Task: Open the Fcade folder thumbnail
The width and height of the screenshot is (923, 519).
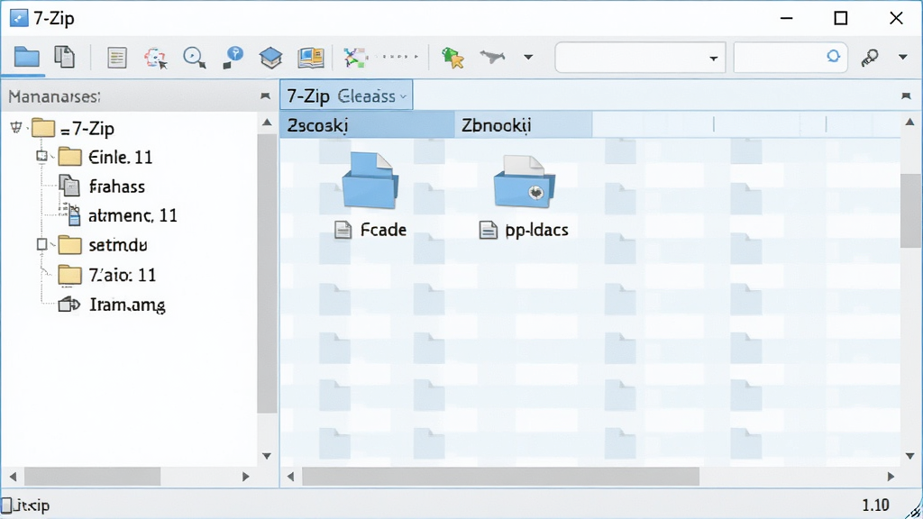Action: [370, 180]
